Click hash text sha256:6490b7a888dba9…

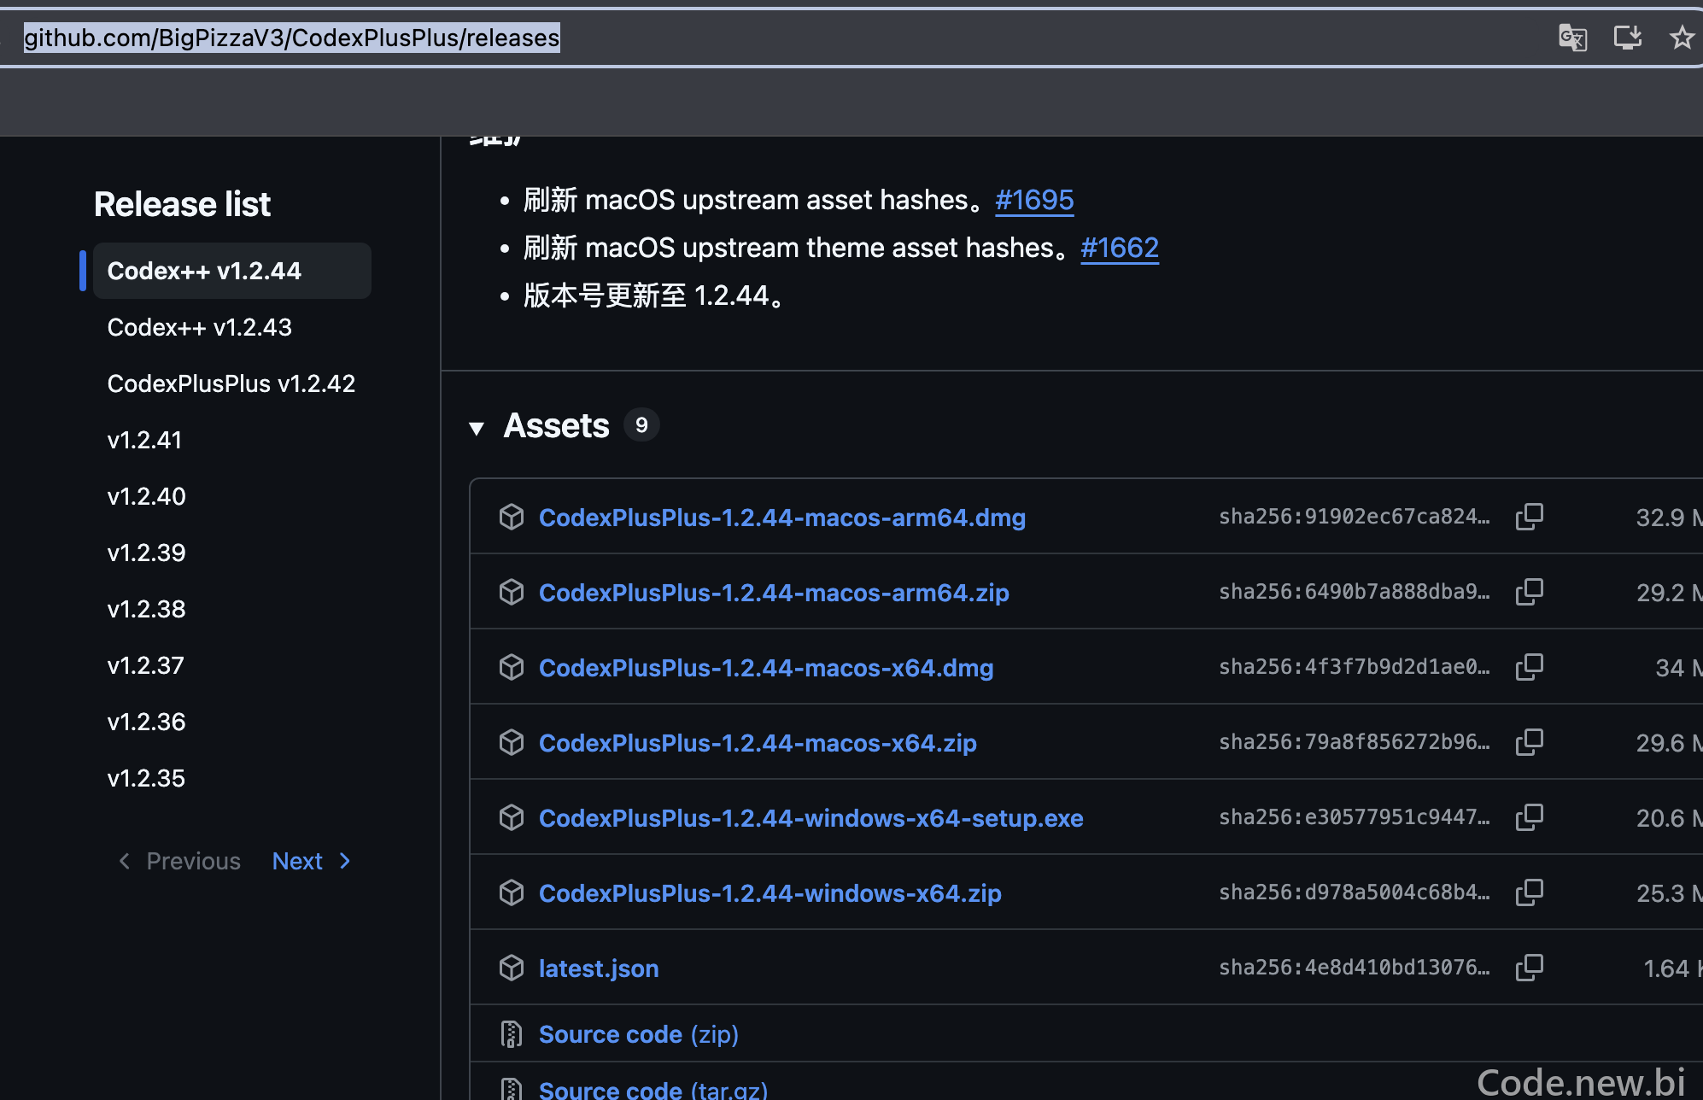1355,592
